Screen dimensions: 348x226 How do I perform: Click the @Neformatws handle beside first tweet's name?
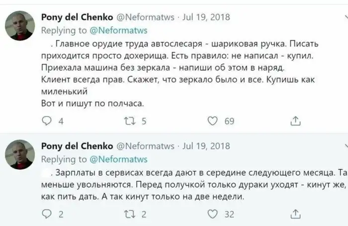145,17
